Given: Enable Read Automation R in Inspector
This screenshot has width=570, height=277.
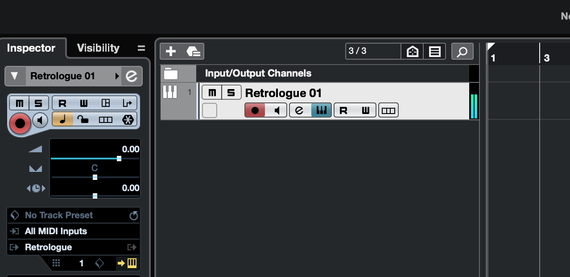Looking at the screenshot, I should point(62,103).
